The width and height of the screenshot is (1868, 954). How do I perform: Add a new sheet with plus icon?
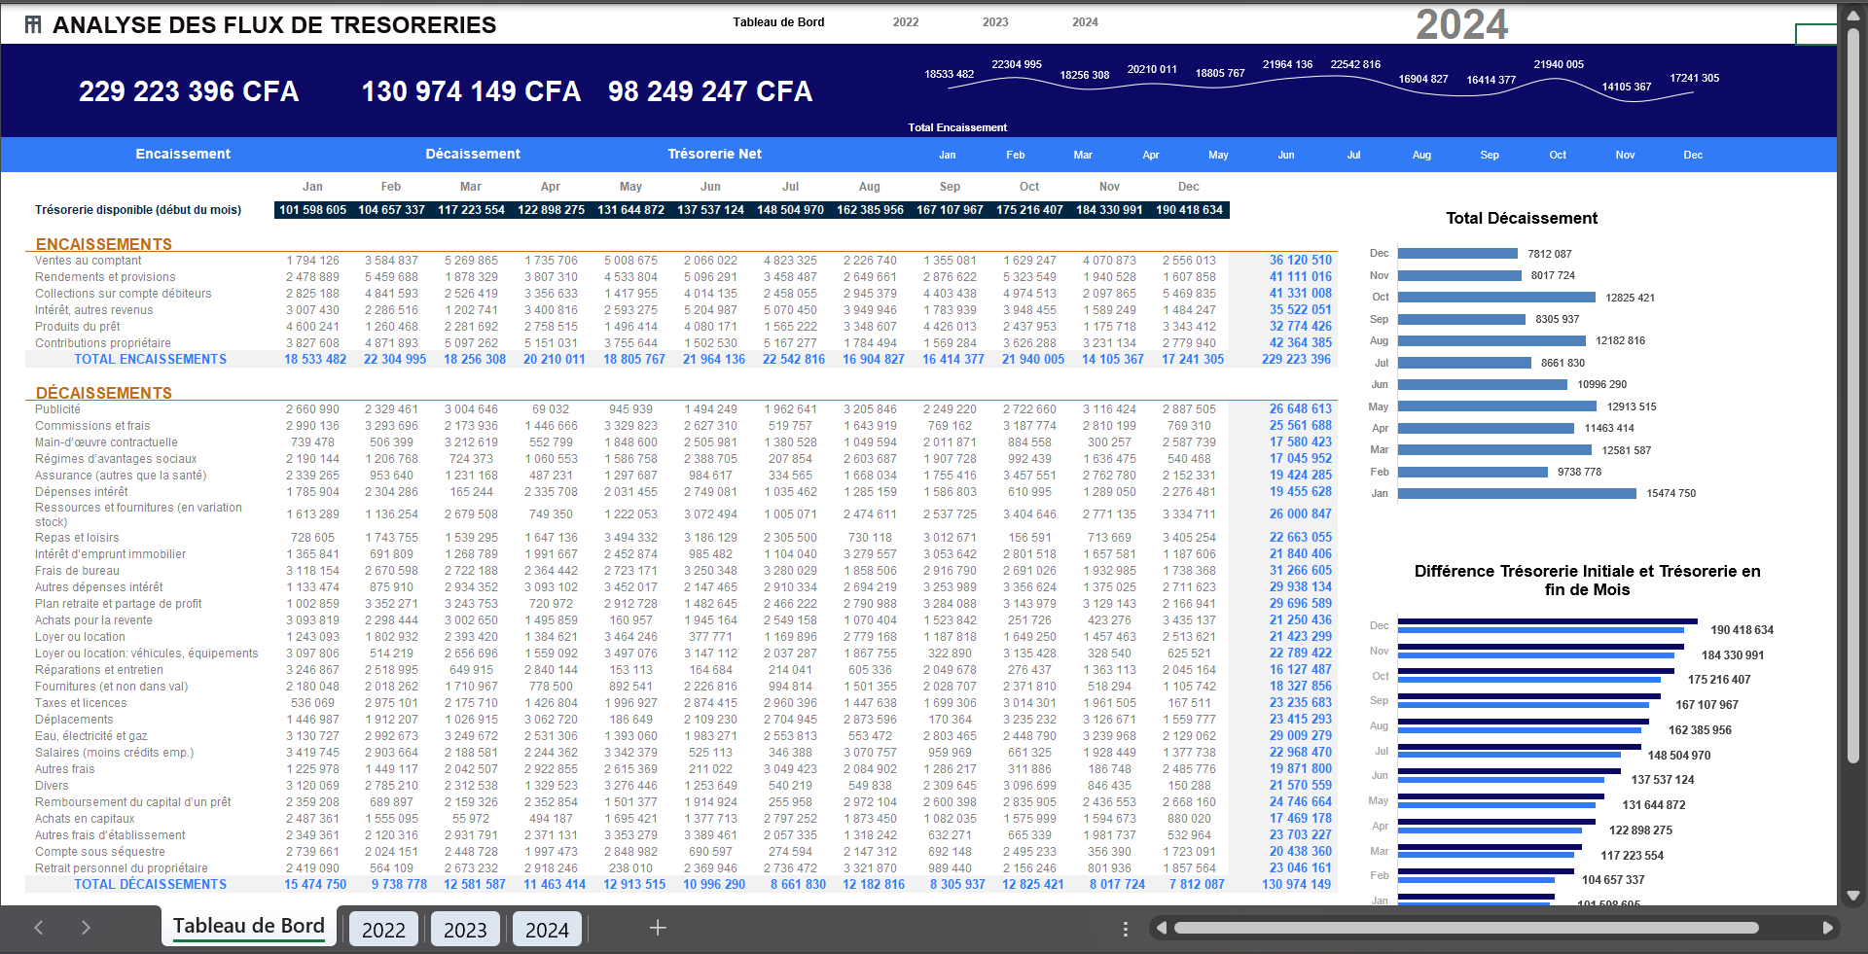coord(658,928)
